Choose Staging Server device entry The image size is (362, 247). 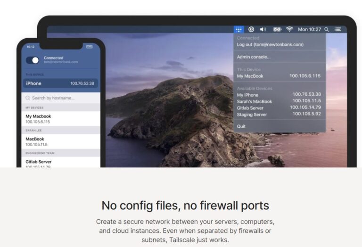[x=280, y=114]
